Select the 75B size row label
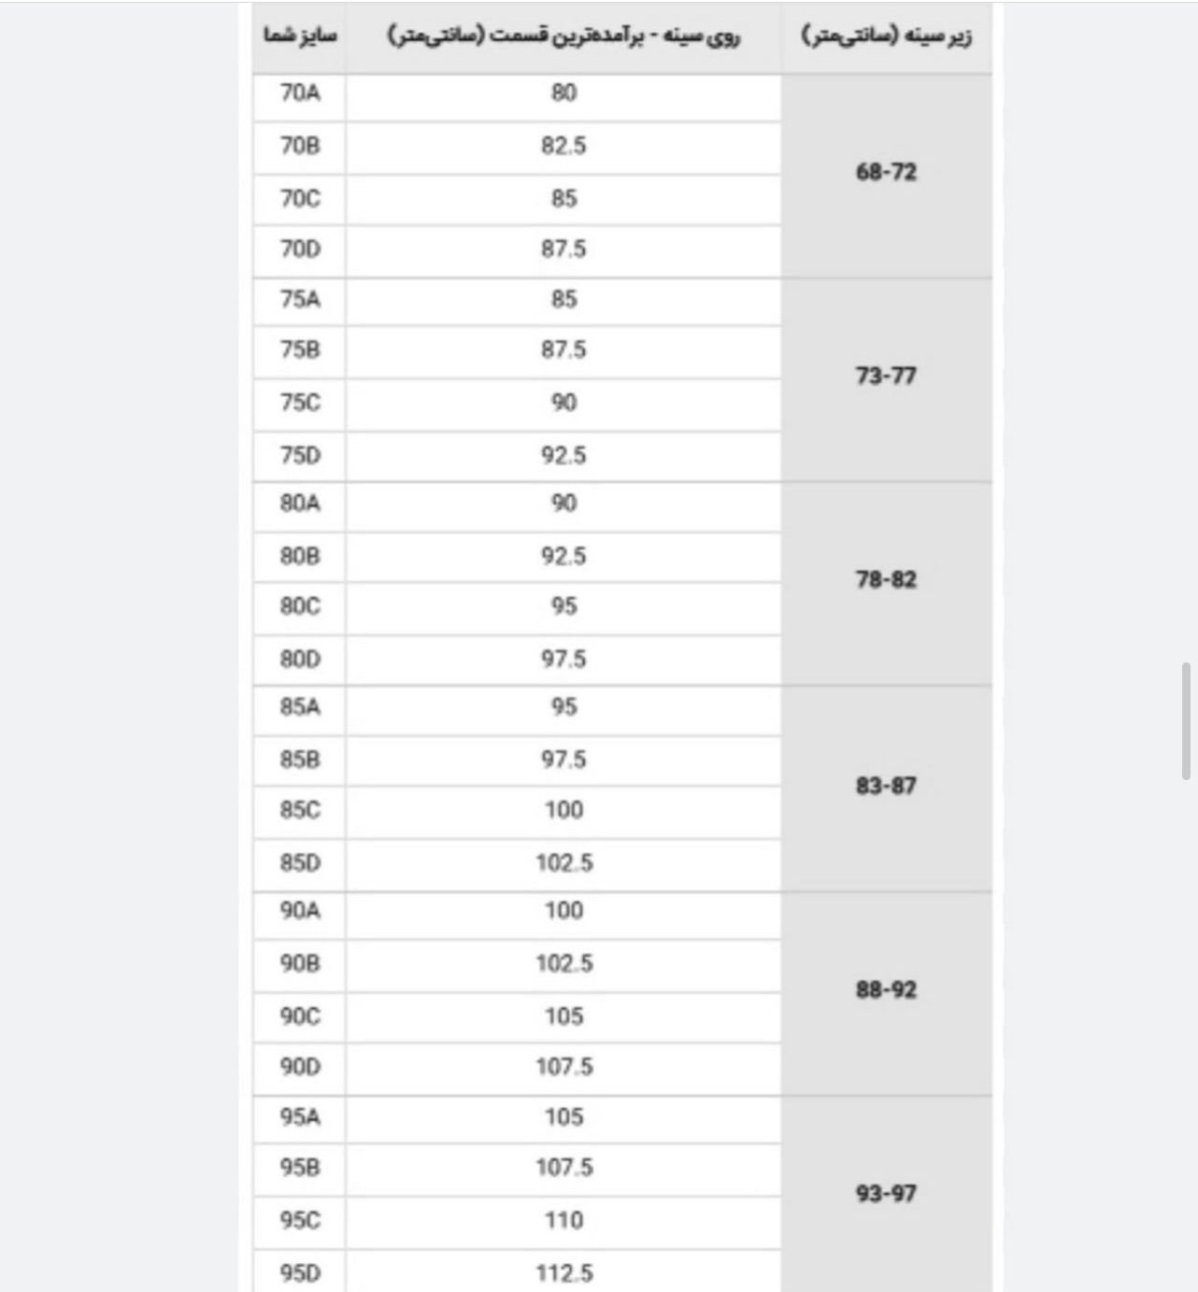 299,350
